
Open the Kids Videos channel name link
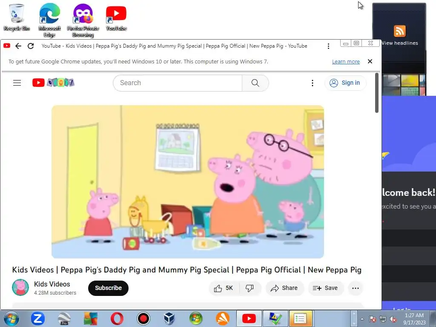(52, 284)
